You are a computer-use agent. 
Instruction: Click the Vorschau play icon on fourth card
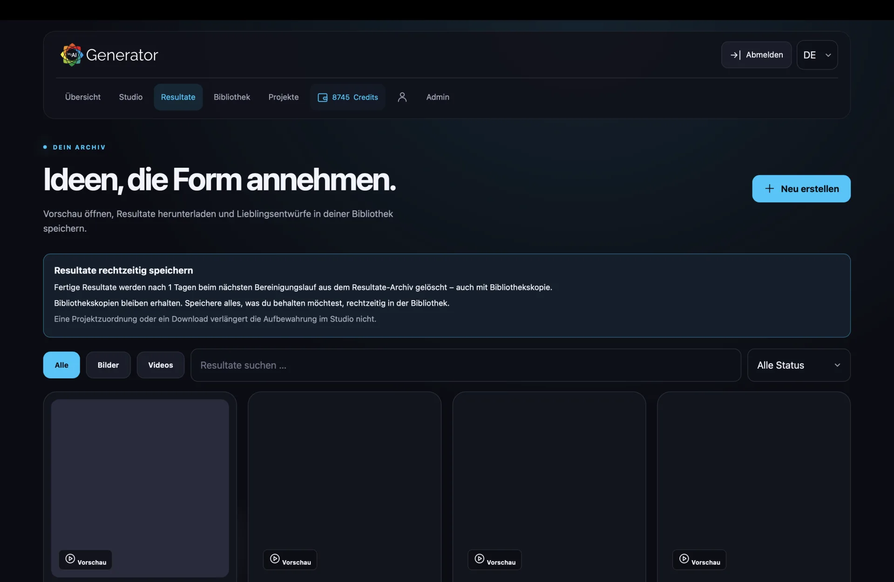pos(684,559)
